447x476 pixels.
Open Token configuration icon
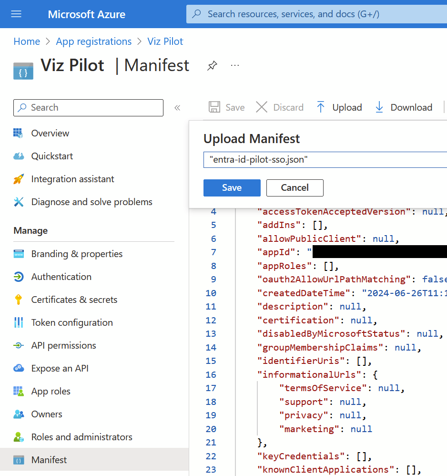tap(19, 322)
